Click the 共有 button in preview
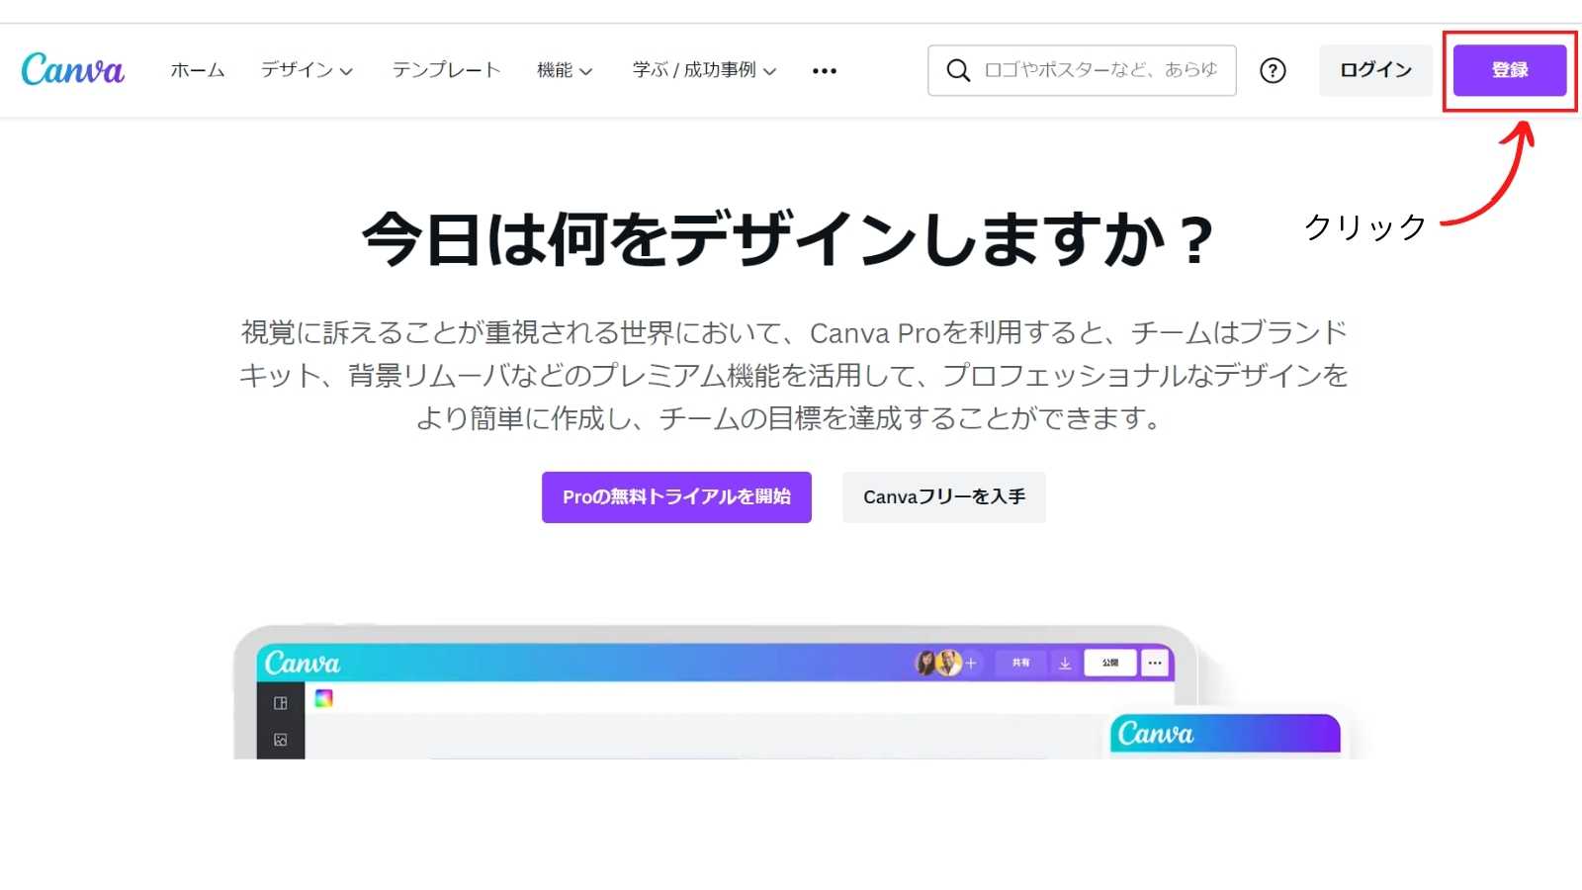The width and height of the screenshot is (1582, 890). 1020,663
